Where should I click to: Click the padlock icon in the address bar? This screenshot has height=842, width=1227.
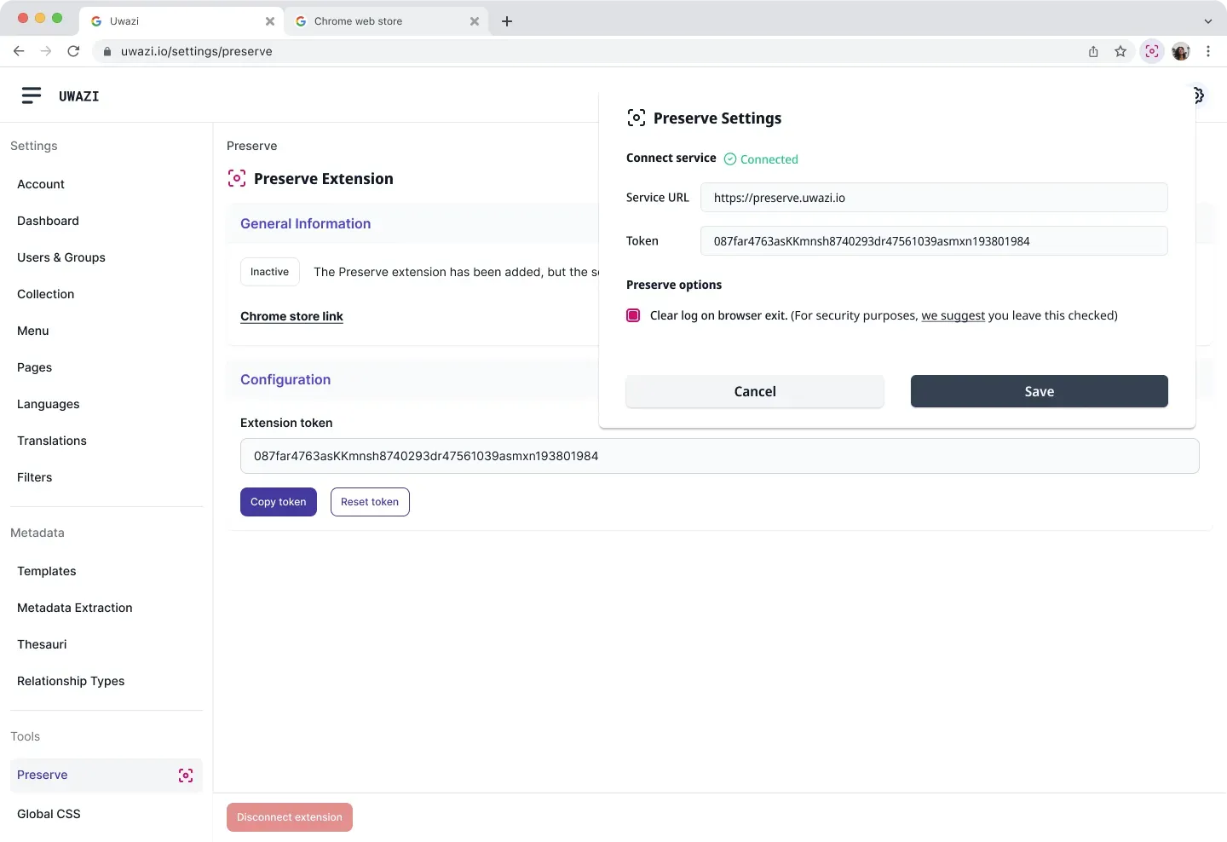[x=107, y=51]
